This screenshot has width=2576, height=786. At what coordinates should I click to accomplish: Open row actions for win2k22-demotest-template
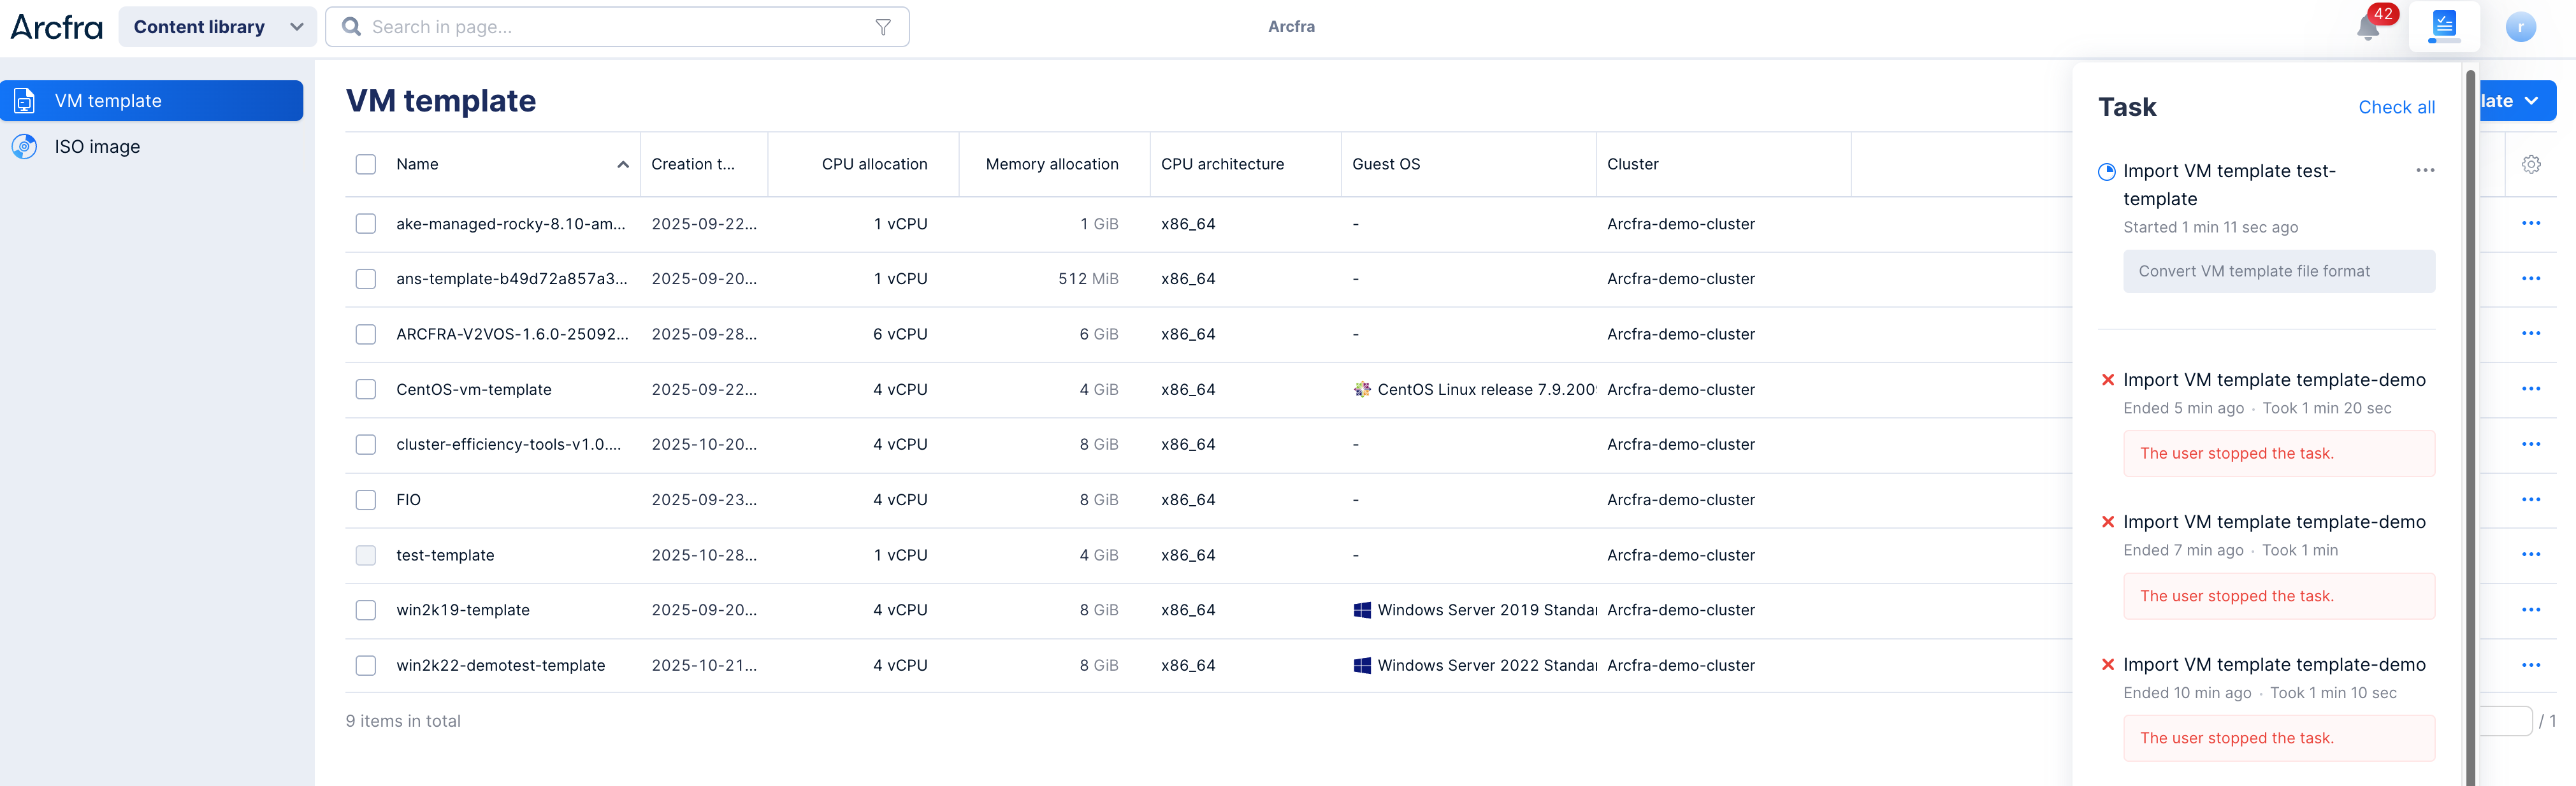pyautogui.click(x=2530, y=665)
